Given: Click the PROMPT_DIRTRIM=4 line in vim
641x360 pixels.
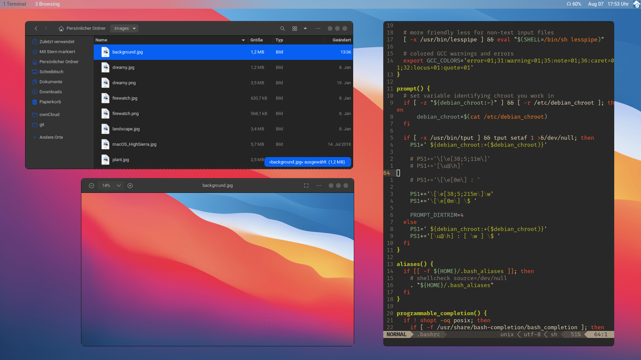Looking at the screenshot, I should (x=437, y=215).
